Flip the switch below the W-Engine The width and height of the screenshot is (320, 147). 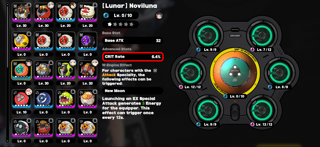coord(235,111)
